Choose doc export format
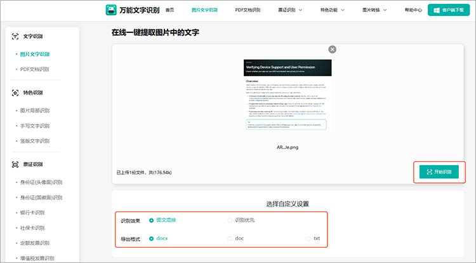Screen dimensions: 476x263 click(230, 238)
